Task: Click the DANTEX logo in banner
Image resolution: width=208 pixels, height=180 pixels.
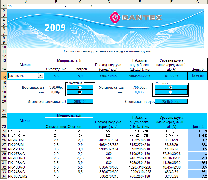Action: tap(136, 18)
